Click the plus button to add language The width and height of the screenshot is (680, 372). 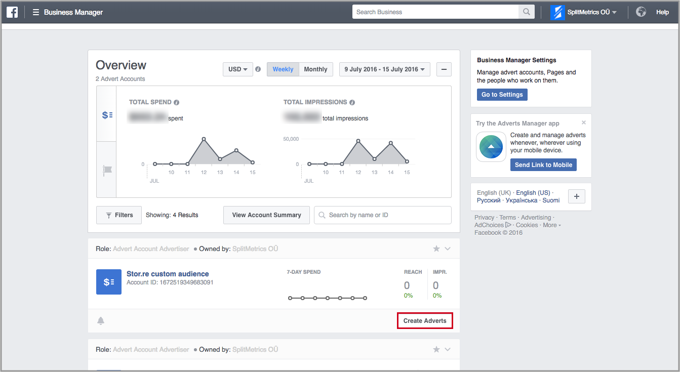coord(577,196)
